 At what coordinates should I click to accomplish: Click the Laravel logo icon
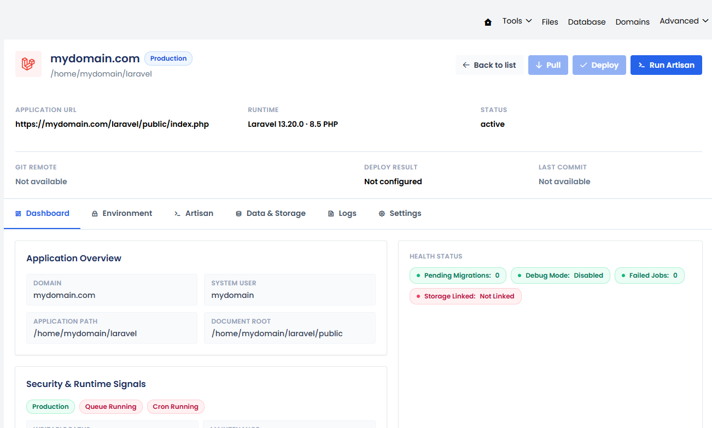pyautogui.click(x=28, y=64)
